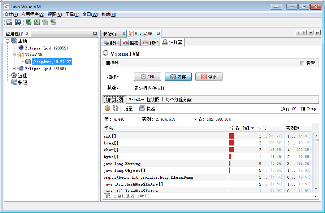Select the java.lang.String row
Image resolution: width=325 pixels, height=213 pixels.
pyautogui.click(x=207, y=164)
